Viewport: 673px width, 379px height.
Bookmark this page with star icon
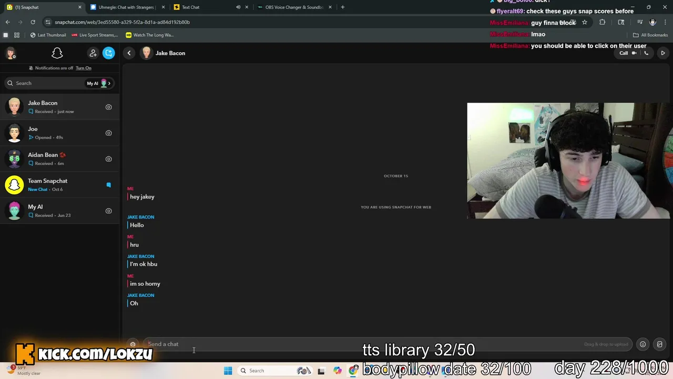(x=584, y=22)
